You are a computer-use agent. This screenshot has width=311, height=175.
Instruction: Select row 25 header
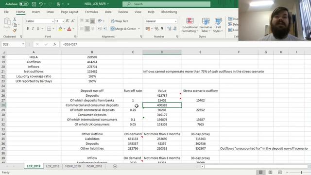coord(3,91)
